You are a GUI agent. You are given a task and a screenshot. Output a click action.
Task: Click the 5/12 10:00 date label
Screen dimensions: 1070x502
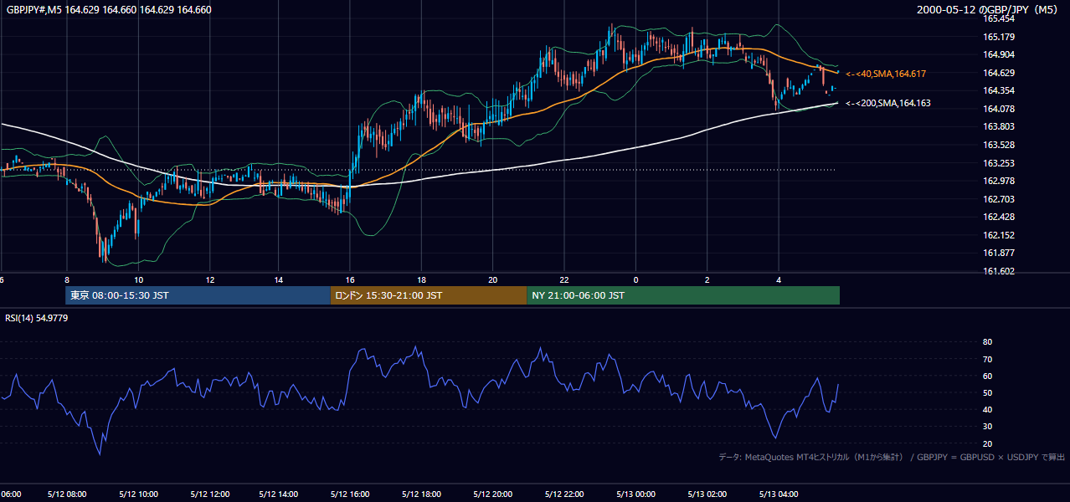[x=138, y=494]
